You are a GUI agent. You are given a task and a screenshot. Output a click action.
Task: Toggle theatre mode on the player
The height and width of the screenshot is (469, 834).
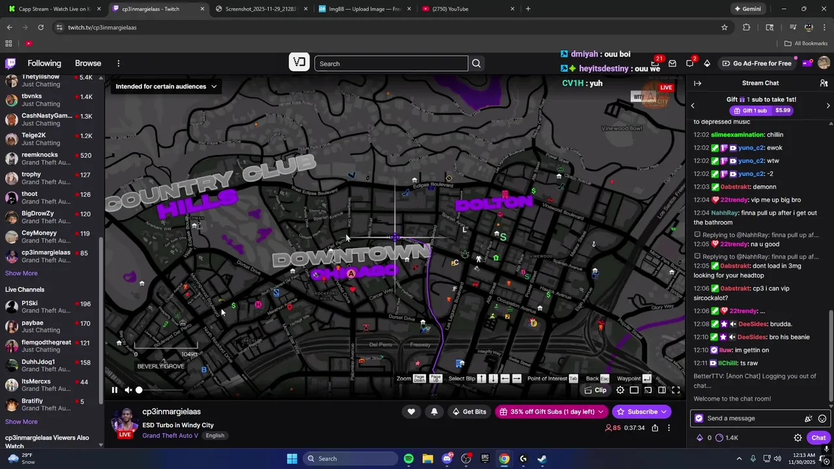(x=662, y=390)
